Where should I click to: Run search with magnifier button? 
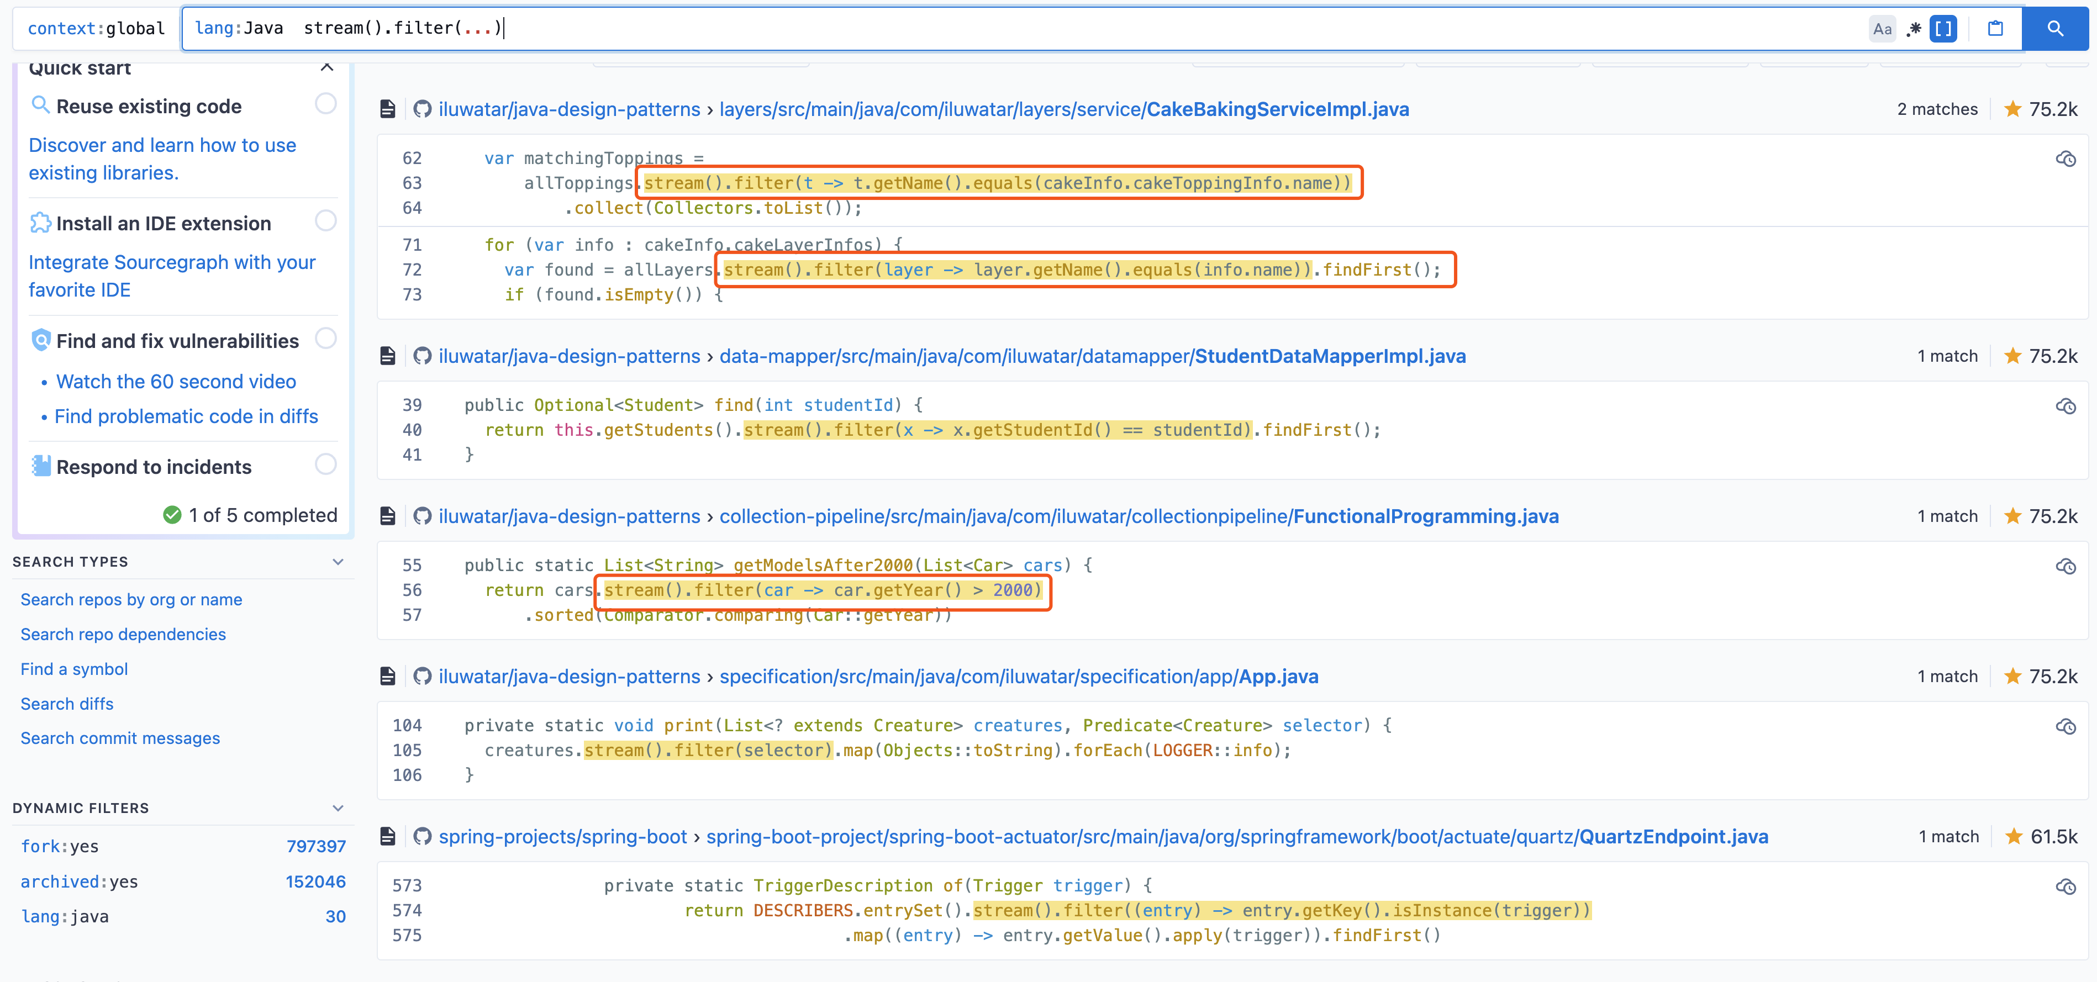click(2054, 29)
